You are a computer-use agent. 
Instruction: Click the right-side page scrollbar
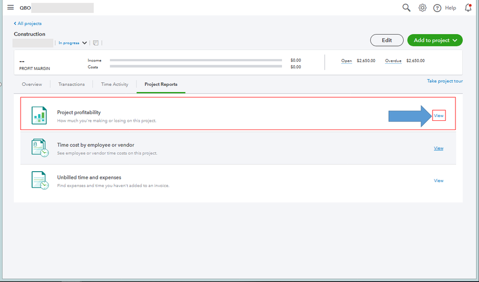coord(476,141)
